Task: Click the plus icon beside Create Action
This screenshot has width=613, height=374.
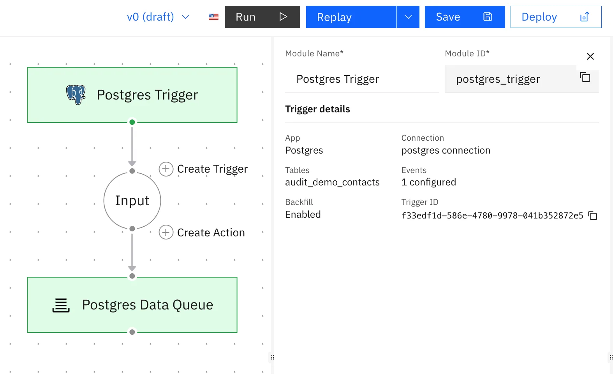Action: [166, 232]
